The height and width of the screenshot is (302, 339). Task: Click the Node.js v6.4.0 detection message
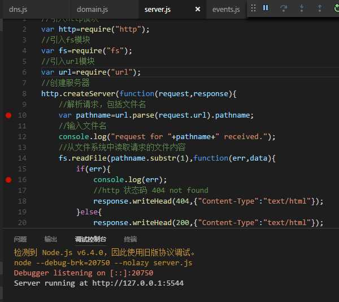tap(105, 252)
